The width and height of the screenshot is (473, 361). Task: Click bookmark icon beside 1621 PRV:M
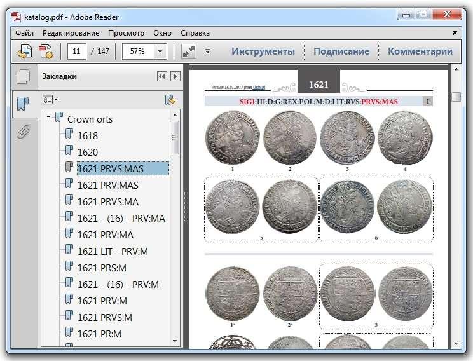click(x=69, y=299)
